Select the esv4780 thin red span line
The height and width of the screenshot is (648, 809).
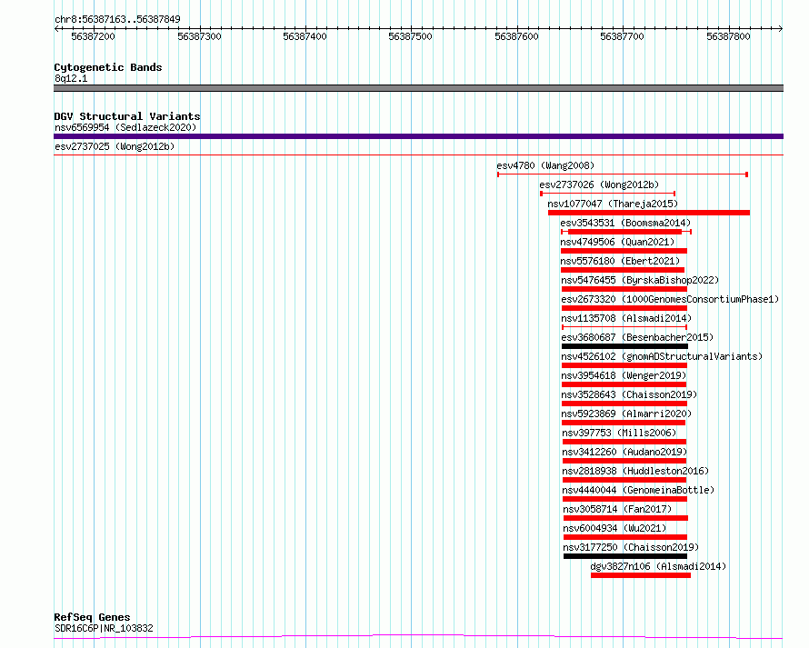(x=623, y=174)
